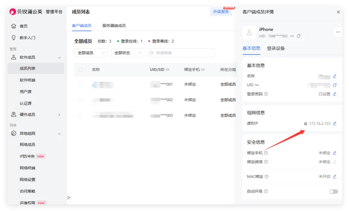Toggle the 自动升级 switch

point(333,191)
